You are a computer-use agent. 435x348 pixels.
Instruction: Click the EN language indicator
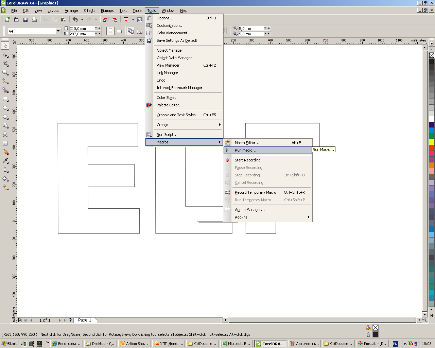tap(395, 344)
